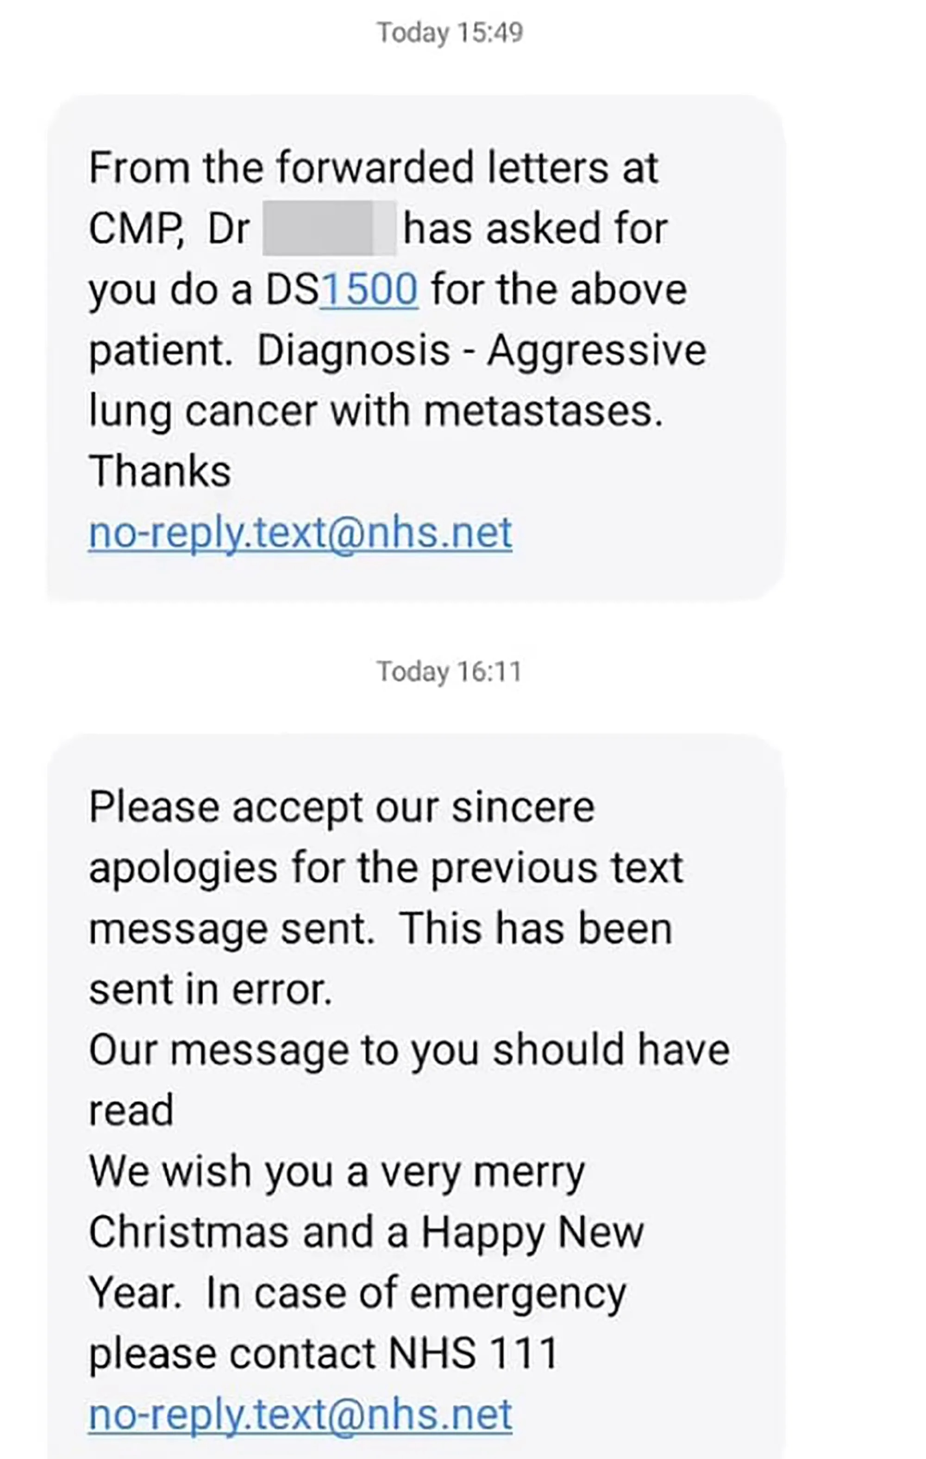926x1459 pixels.
Task: Tap the greyed-out redacted doctor name
Action: point(329,229)
